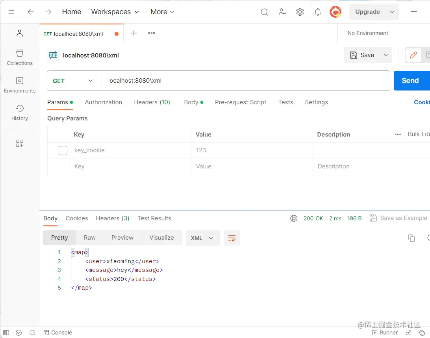
Task: Click the configure sidebar apps icon
Action: [x=19, y=143]
